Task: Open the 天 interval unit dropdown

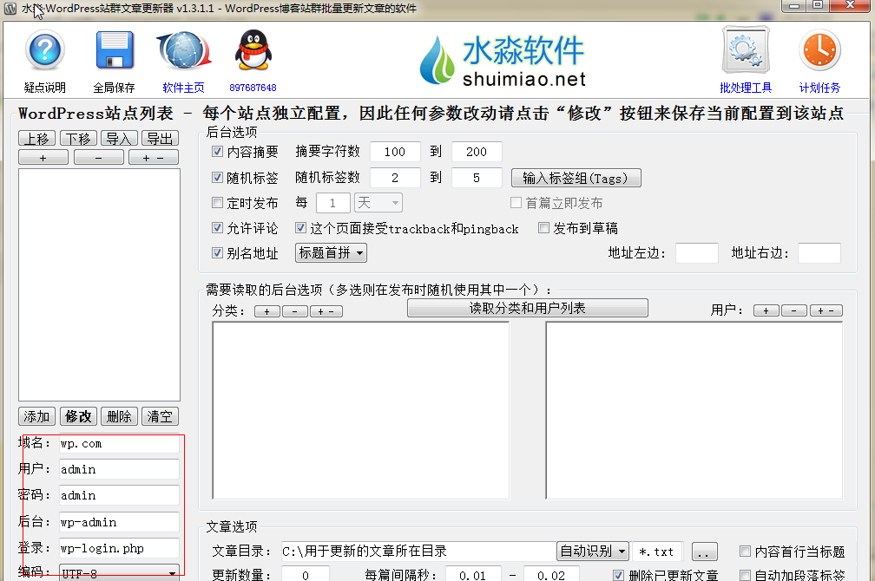Action: [x=378, y=202]
